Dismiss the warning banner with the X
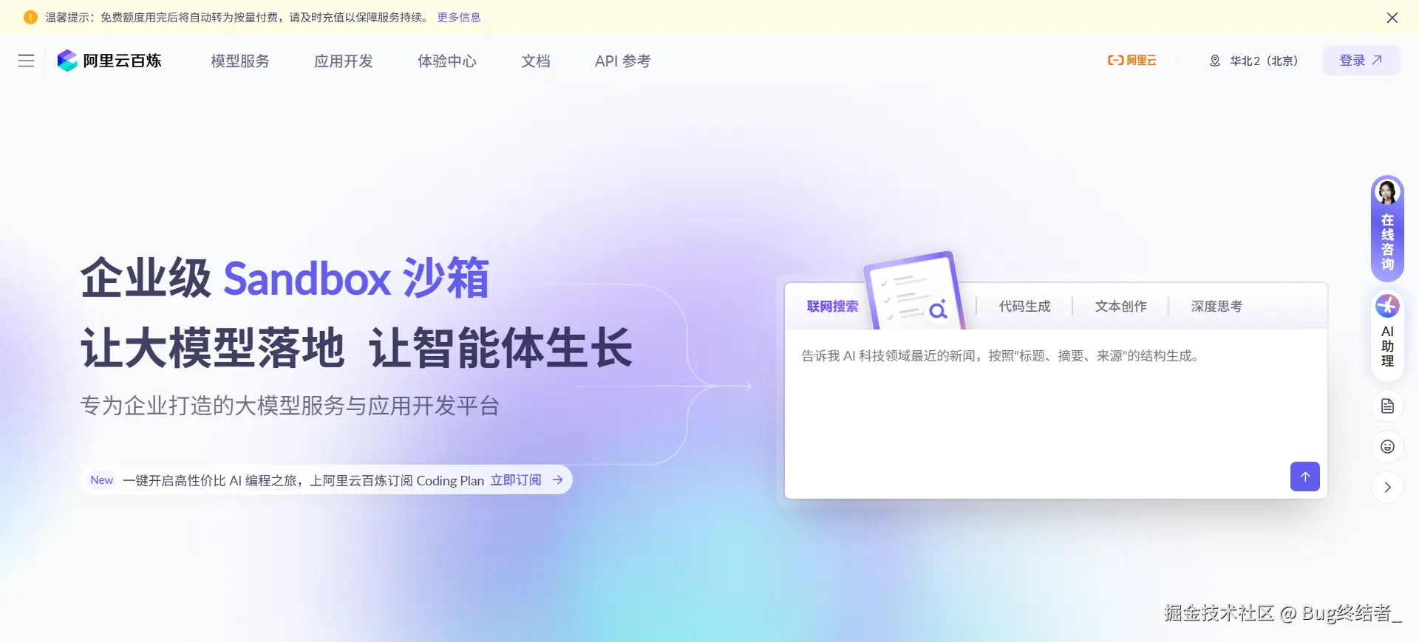 (x=1392, y=18)
